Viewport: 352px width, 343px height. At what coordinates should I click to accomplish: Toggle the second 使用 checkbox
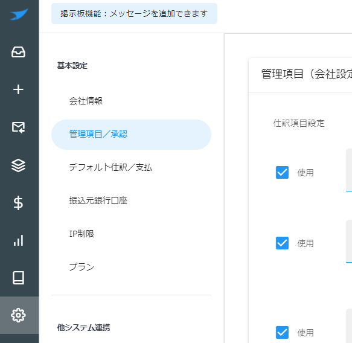coord(282,243)
